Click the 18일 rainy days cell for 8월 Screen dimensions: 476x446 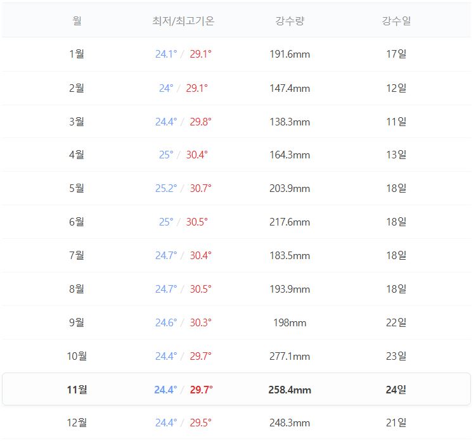click(396, 289)
